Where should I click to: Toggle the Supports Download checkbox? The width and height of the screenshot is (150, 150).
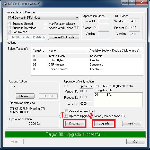[9, 28]
